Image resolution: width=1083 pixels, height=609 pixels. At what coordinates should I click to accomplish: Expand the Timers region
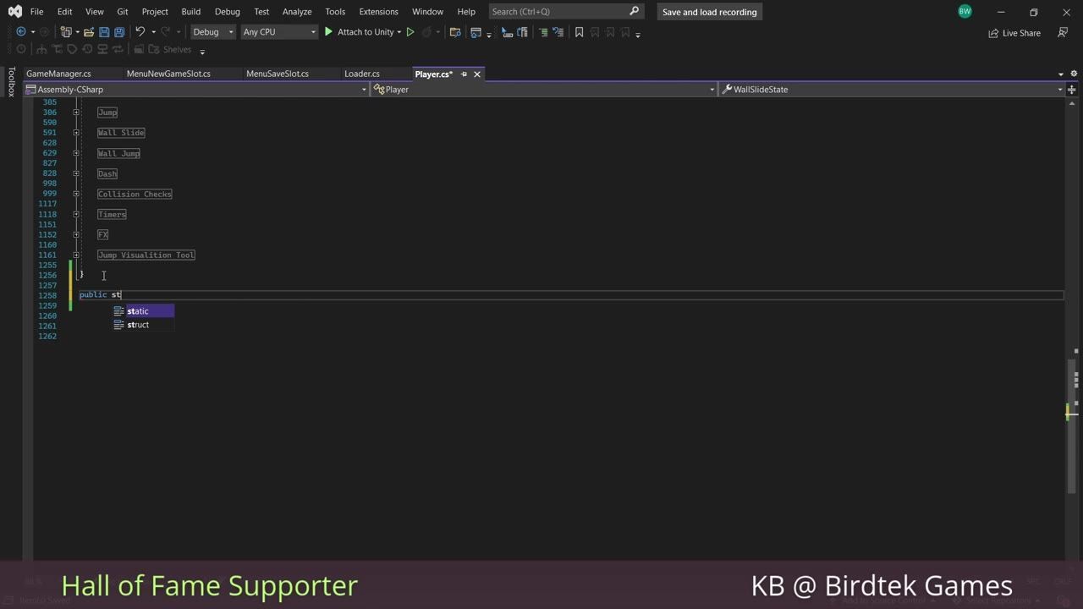point(76,214)
